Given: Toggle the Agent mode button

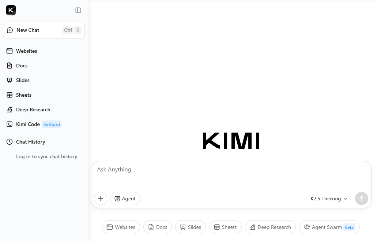Looking at the screenshot, I should click(125, 199).
